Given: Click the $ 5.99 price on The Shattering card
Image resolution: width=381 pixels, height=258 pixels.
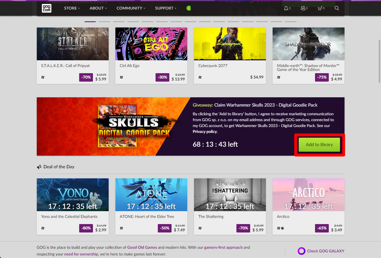Looking at the screenshot, I should pos(258,230).
